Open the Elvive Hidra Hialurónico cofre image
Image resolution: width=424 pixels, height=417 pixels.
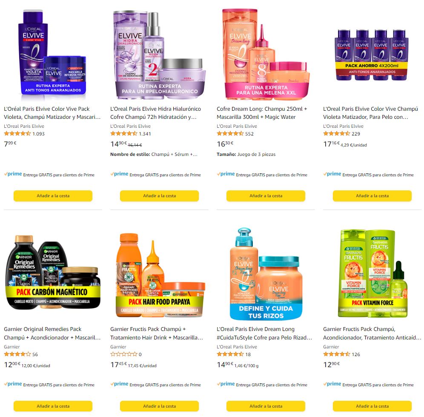[159, 55]
